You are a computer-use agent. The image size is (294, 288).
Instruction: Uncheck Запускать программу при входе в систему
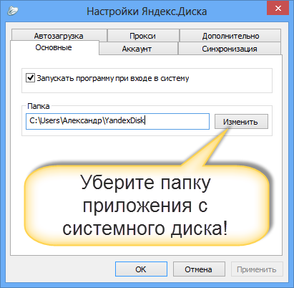click(x=30, y=78)
